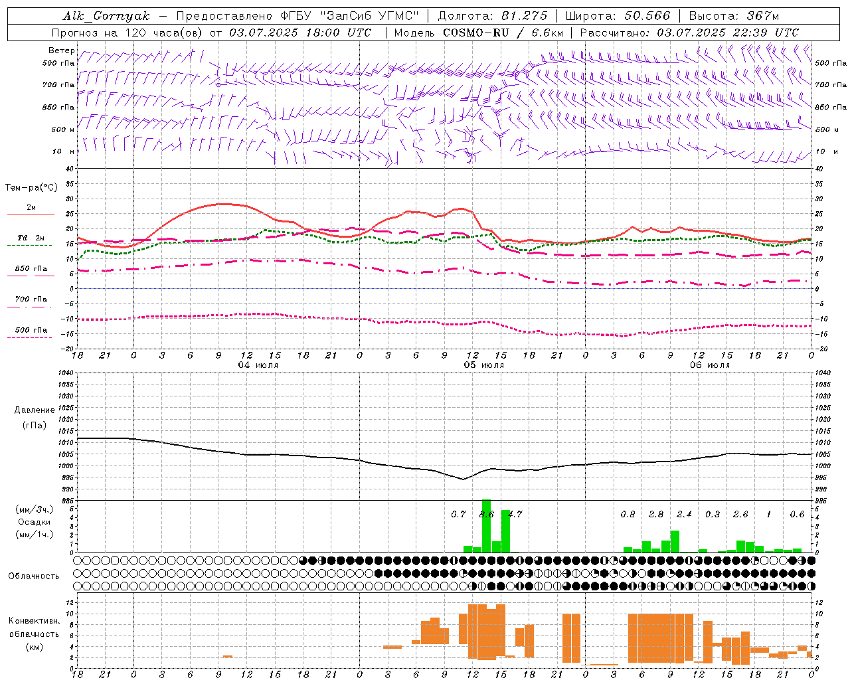Click the '(мм/1ч.)' precipitation unit label
This screenshot has width=850, height=680.
[x=35, y=535]
